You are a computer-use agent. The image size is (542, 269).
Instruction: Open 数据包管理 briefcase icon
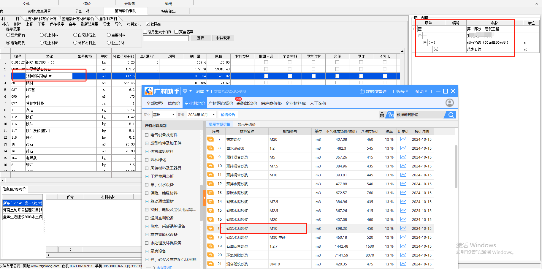[x=362, y=91]
